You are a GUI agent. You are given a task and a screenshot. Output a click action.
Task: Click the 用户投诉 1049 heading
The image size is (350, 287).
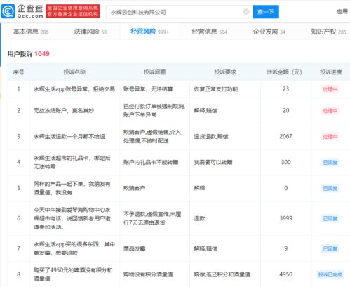28,54
